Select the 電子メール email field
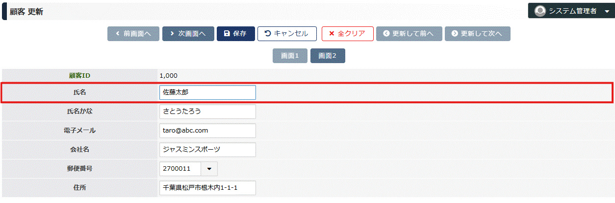The height and width of the screenshot is (203, 615). 207,131
